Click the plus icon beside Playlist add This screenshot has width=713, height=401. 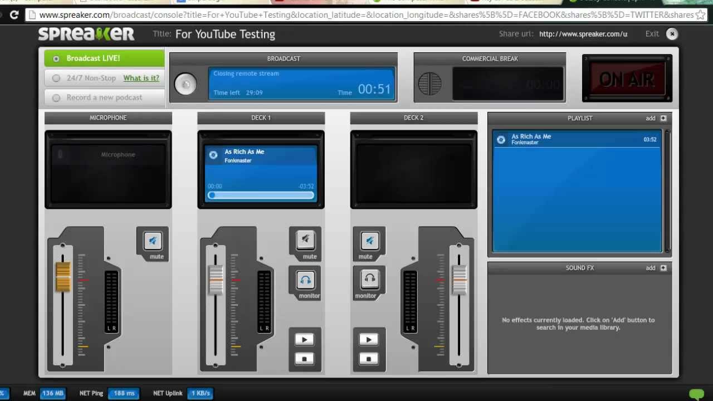pos(663,118)
